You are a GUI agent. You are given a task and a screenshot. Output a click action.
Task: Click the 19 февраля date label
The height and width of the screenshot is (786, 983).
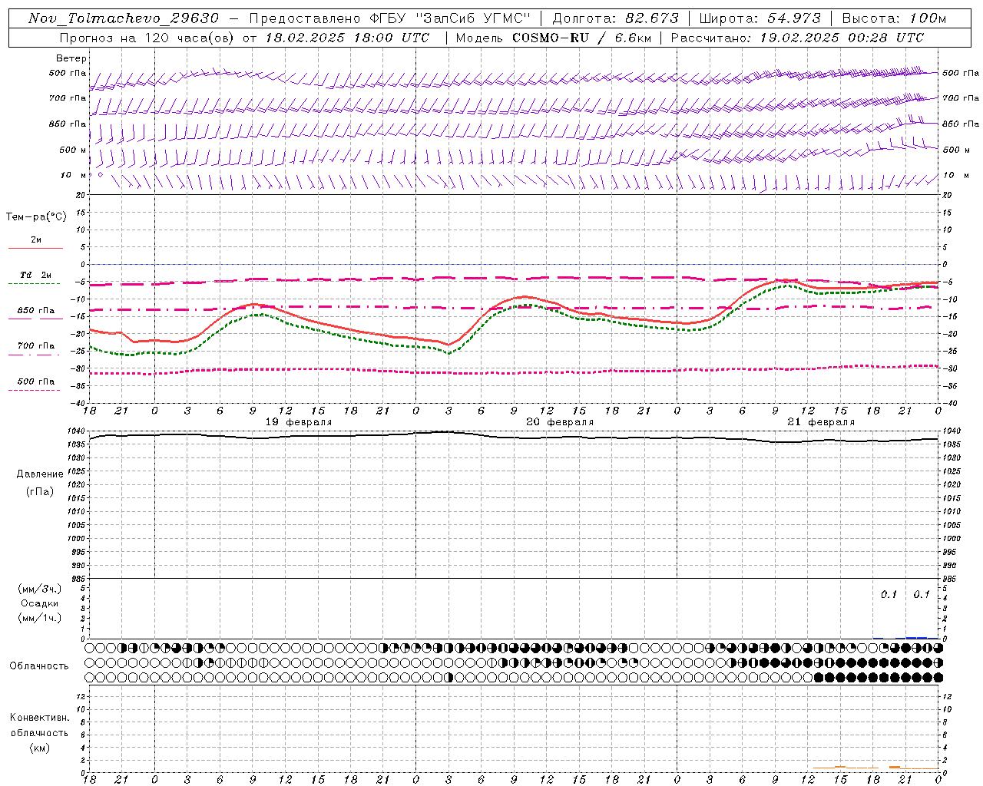(299, 422)
